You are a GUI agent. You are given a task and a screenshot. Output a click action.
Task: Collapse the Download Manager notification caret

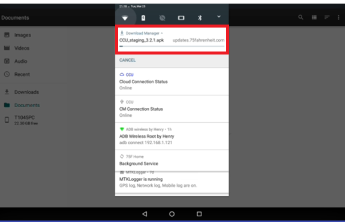[x=162, y=34]
